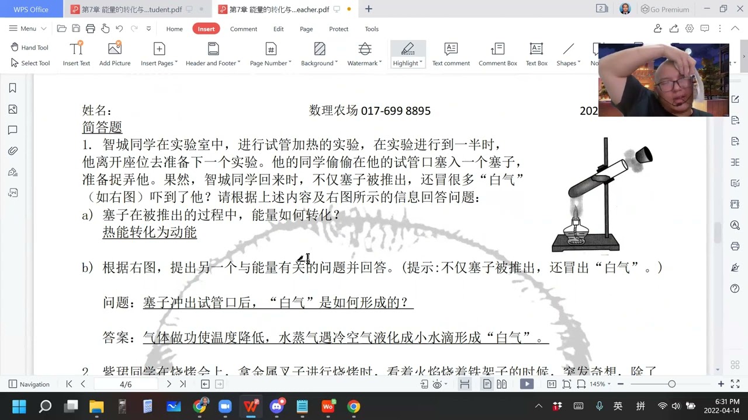The width and height of the screenshot is (748, 420).
Task: Switch to the student.pdf document tab
Action: point(137,9)
